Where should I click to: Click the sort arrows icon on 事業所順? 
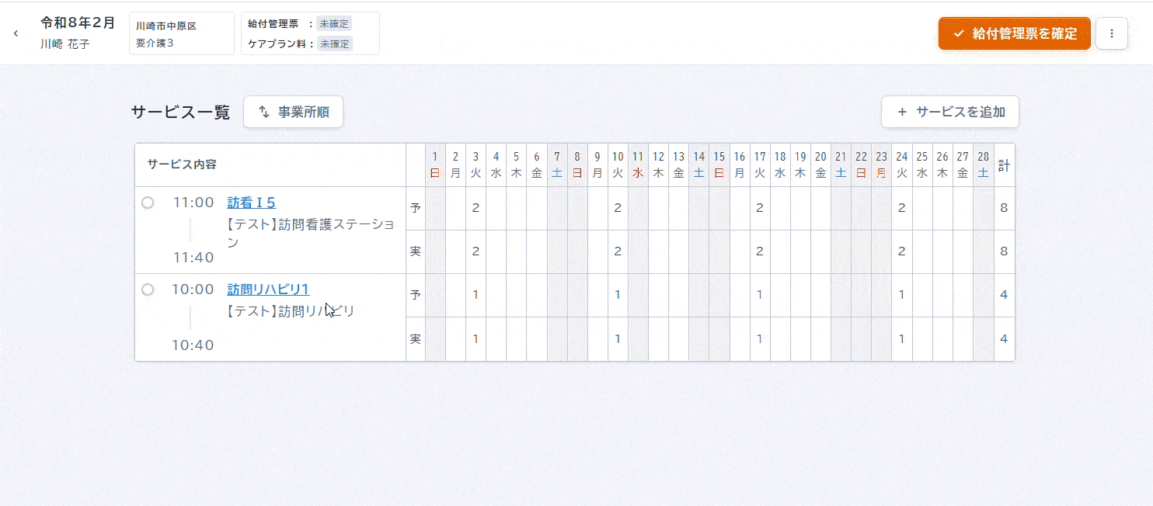point(264,112)
